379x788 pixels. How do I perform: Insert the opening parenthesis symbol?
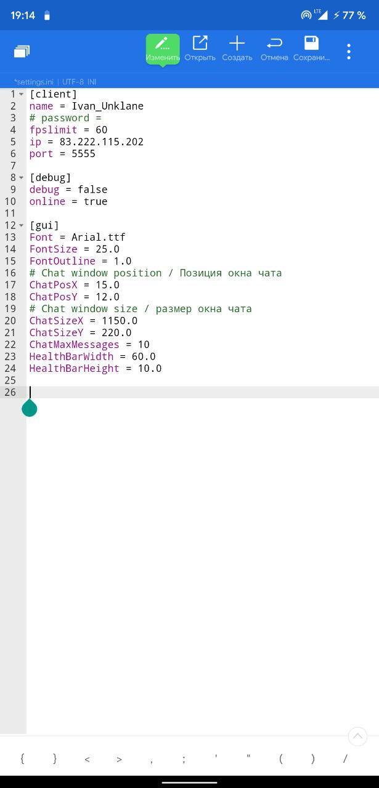(280, 759)
